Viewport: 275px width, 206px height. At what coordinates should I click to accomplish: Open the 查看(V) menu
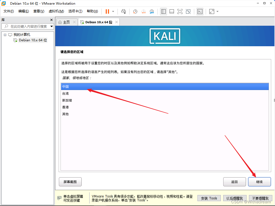39,11
